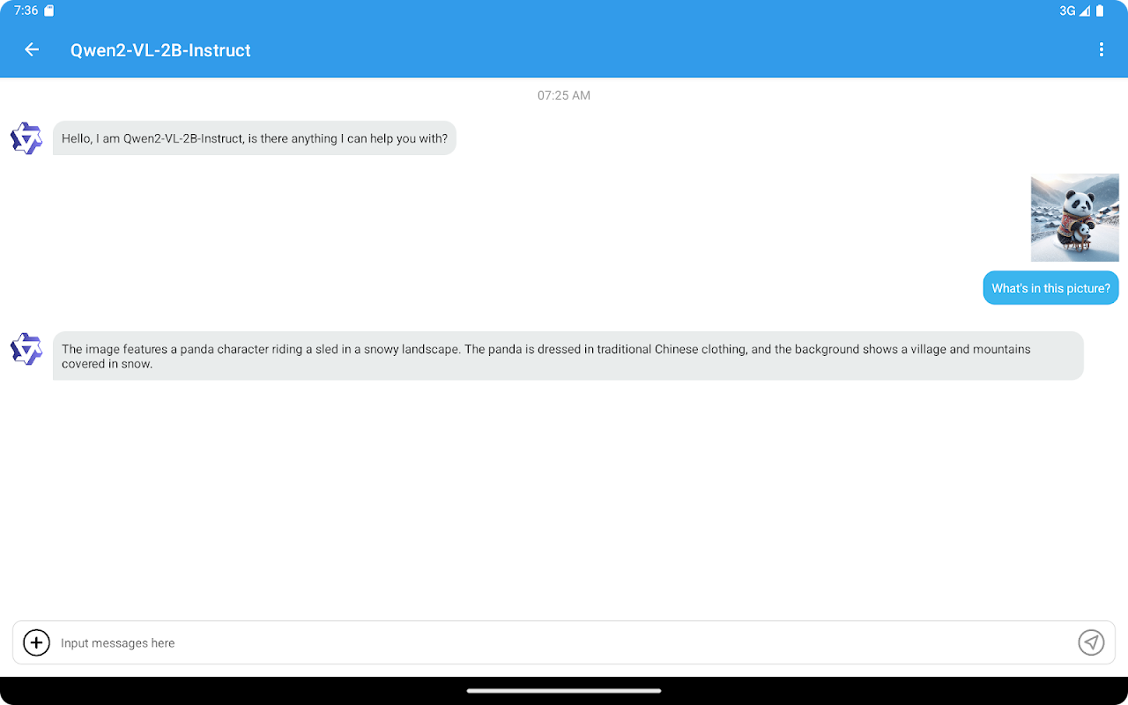The height and width of the screenshot is (705, 1128).
Task: Tap the 7:36 clock in status bar
Action: click(x=26, y=11)
